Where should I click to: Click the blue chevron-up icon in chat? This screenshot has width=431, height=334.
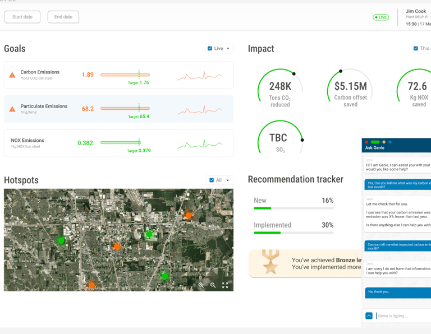tap(369, 316)
